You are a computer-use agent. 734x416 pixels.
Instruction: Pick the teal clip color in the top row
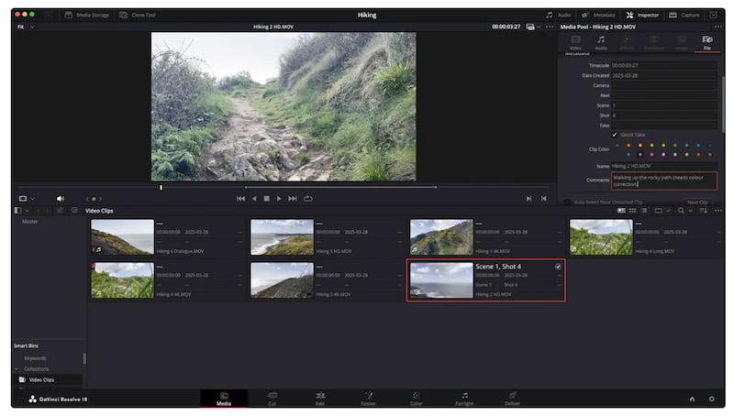(x=698, y=146)
